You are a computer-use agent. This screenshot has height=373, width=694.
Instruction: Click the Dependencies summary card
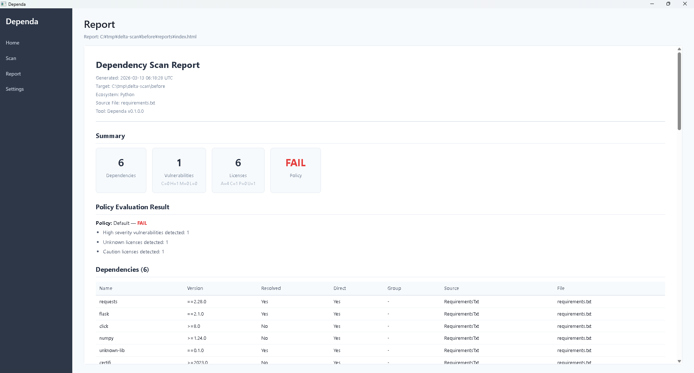click(121, 170)
